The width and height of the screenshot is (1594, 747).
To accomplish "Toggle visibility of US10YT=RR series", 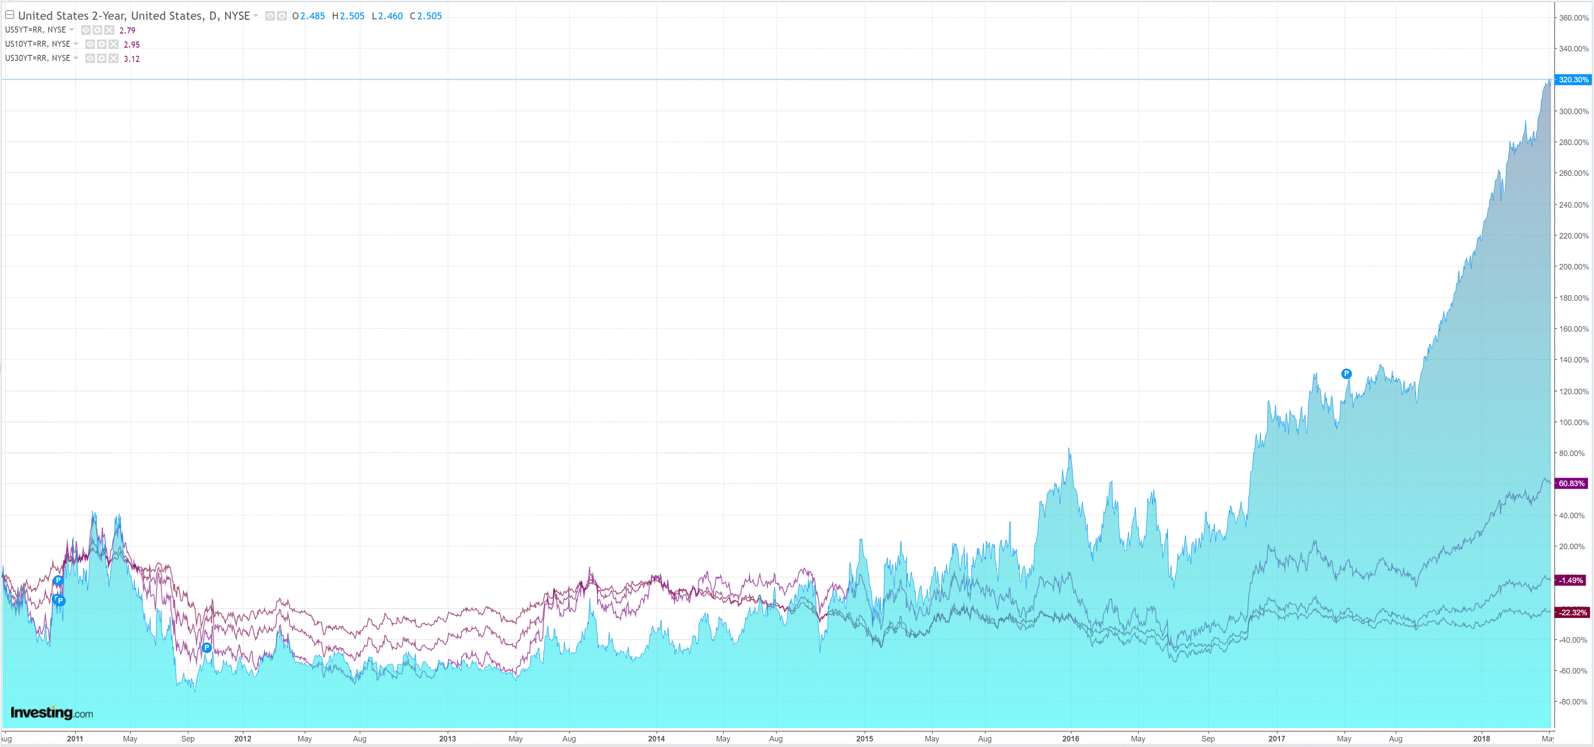I will point(90,45).
